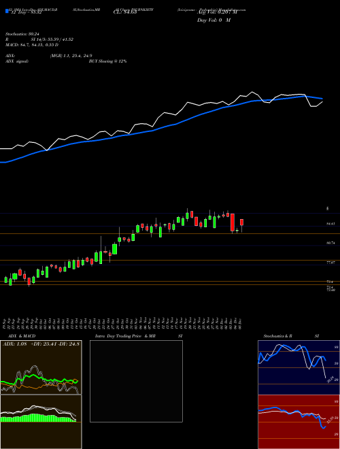The width and height of the screenshot is (340, 449).
Task: Click the large red candlestick near chart end
Action: 233,222
